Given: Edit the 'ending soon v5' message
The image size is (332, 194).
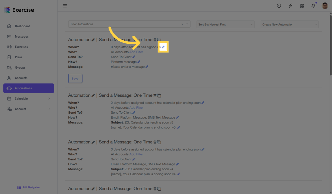Looking at the screenshot, I should 179,127.
